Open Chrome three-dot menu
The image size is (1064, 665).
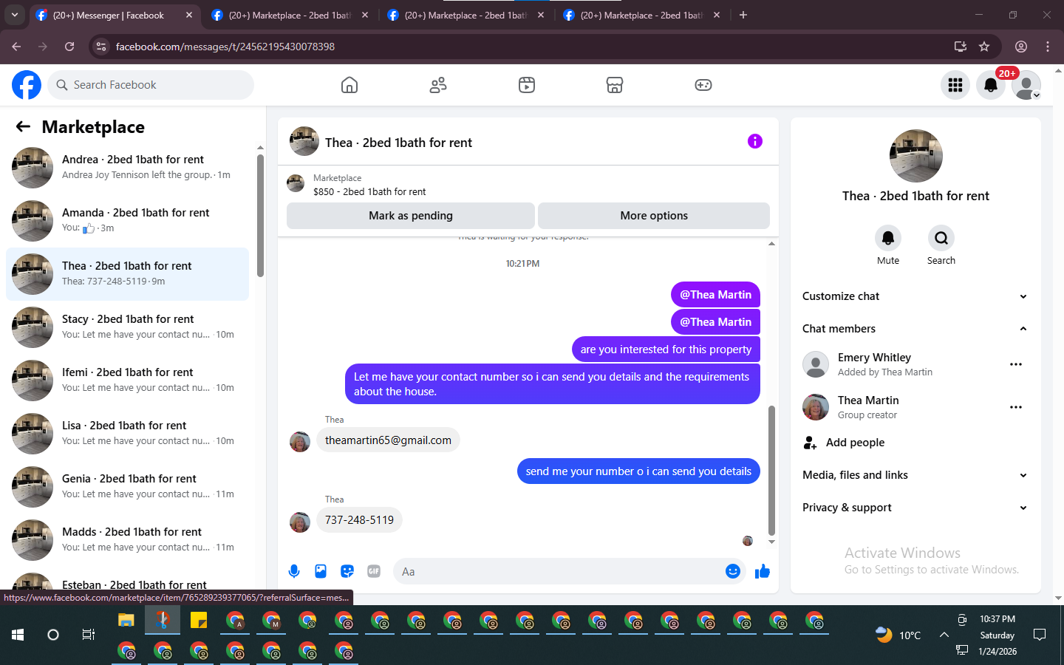[x=1048, y=47]
